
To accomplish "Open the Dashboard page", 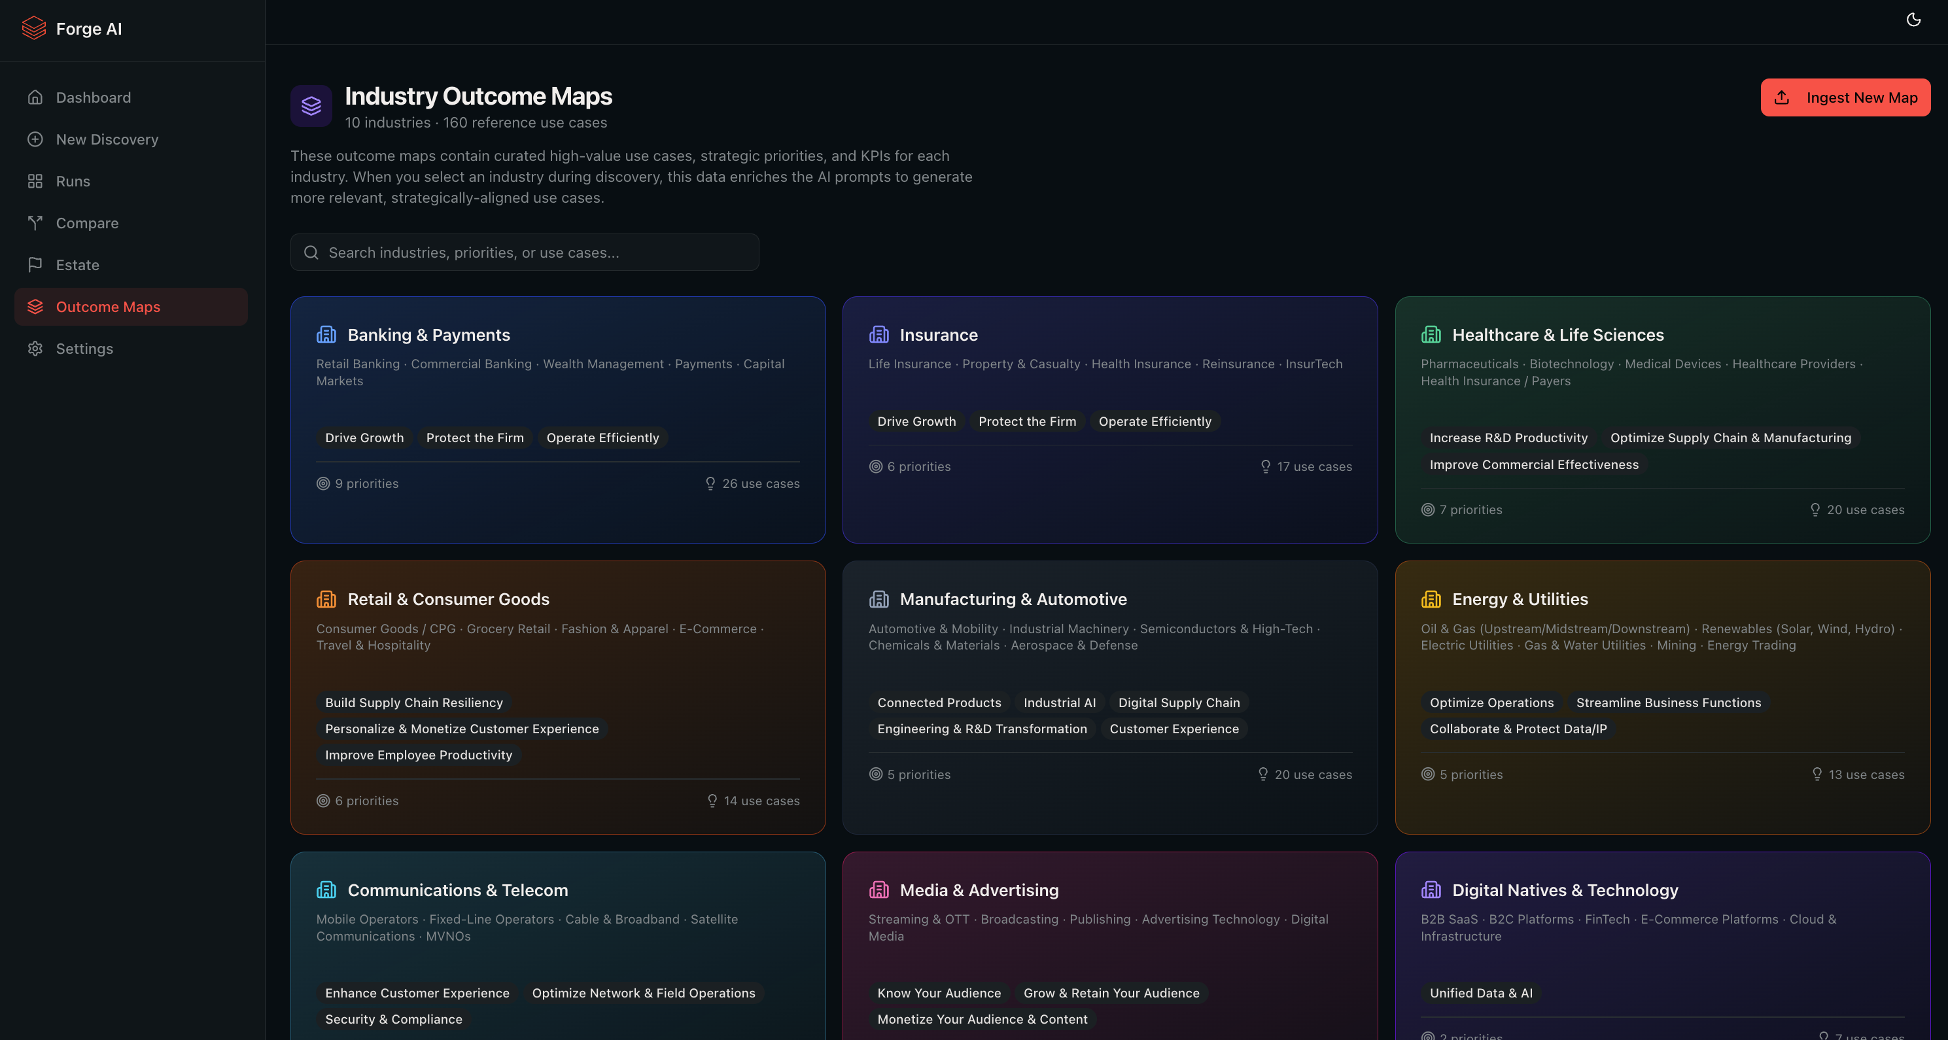I will 131,97.
